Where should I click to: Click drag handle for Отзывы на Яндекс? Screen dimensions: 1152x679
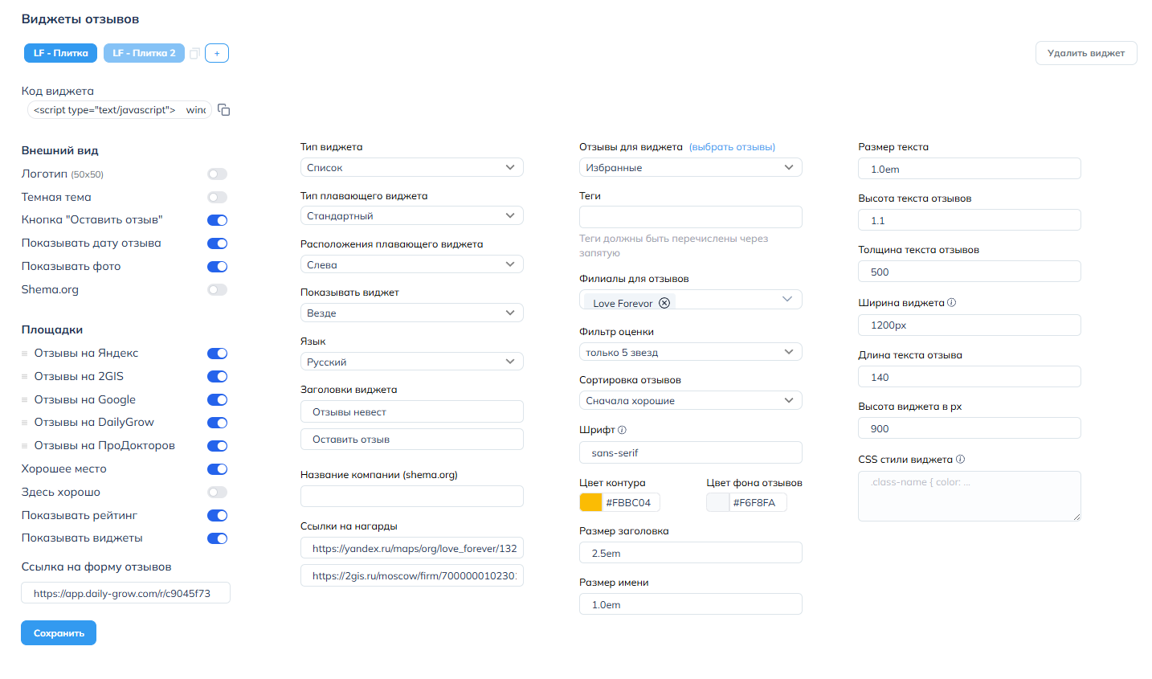[25, 354]
